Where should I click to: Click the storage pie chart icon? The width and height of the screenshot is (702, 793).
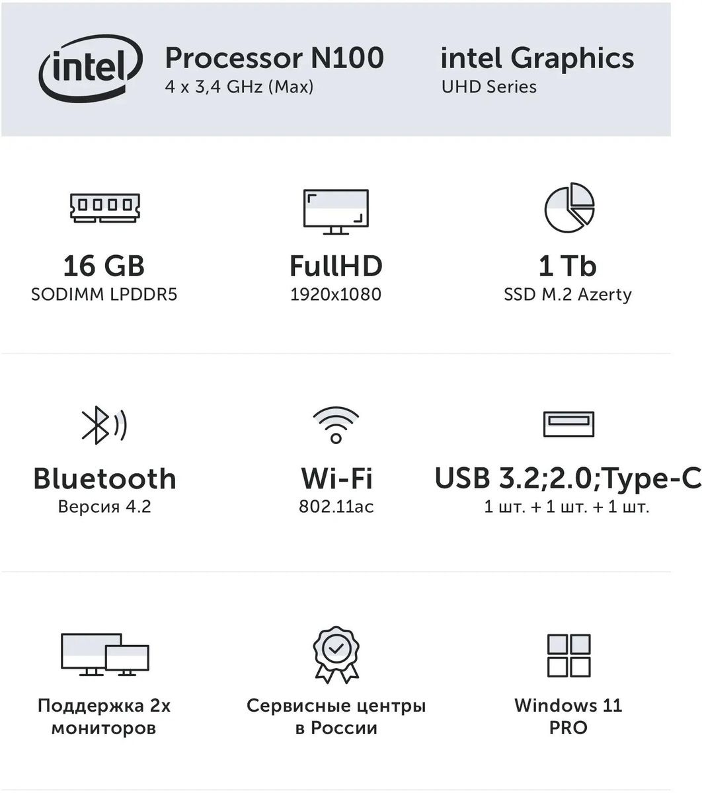click(x=569, y=208)
